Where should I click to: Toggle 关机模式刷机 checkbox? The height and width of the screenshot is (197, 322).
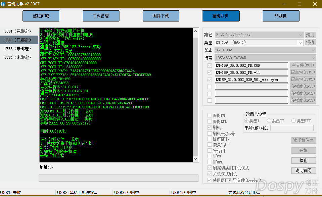click(210, 174)
